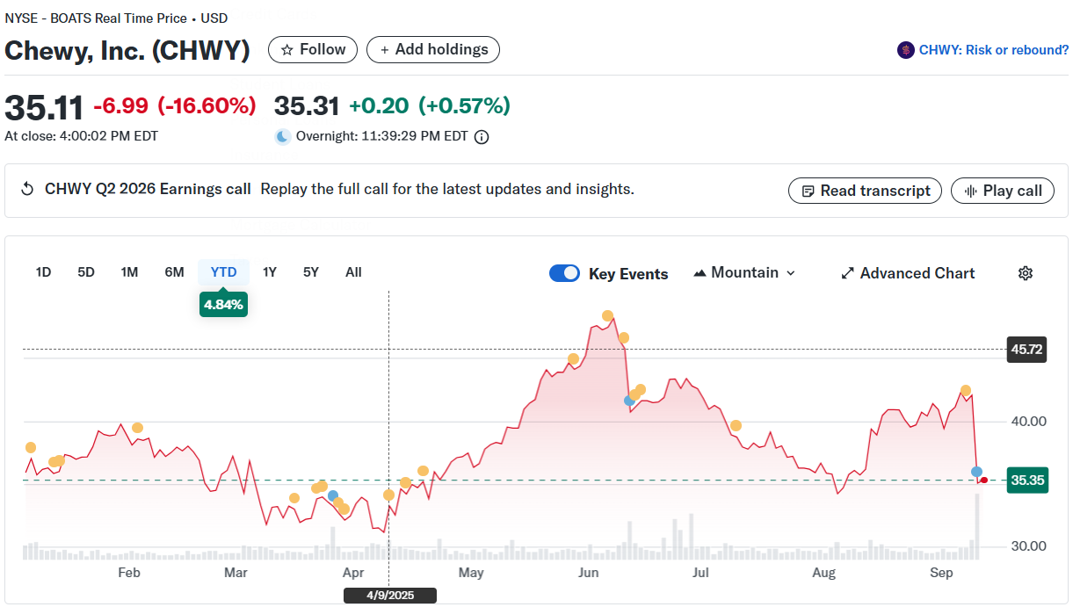Screen dimensions: 1073x607
Task: Select the All time range
Action: 353,272
